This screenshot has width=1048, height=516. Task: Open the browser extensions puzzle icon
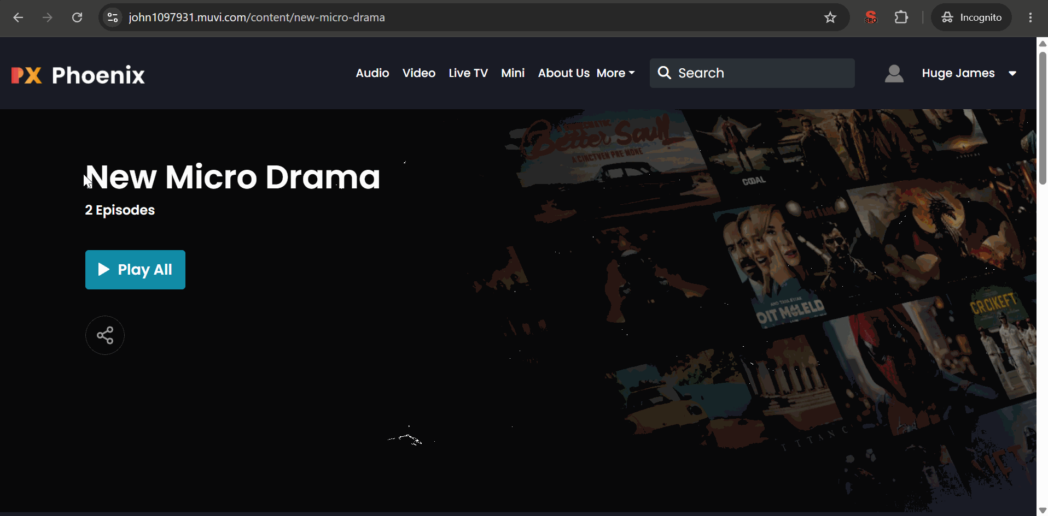point(901,17)
